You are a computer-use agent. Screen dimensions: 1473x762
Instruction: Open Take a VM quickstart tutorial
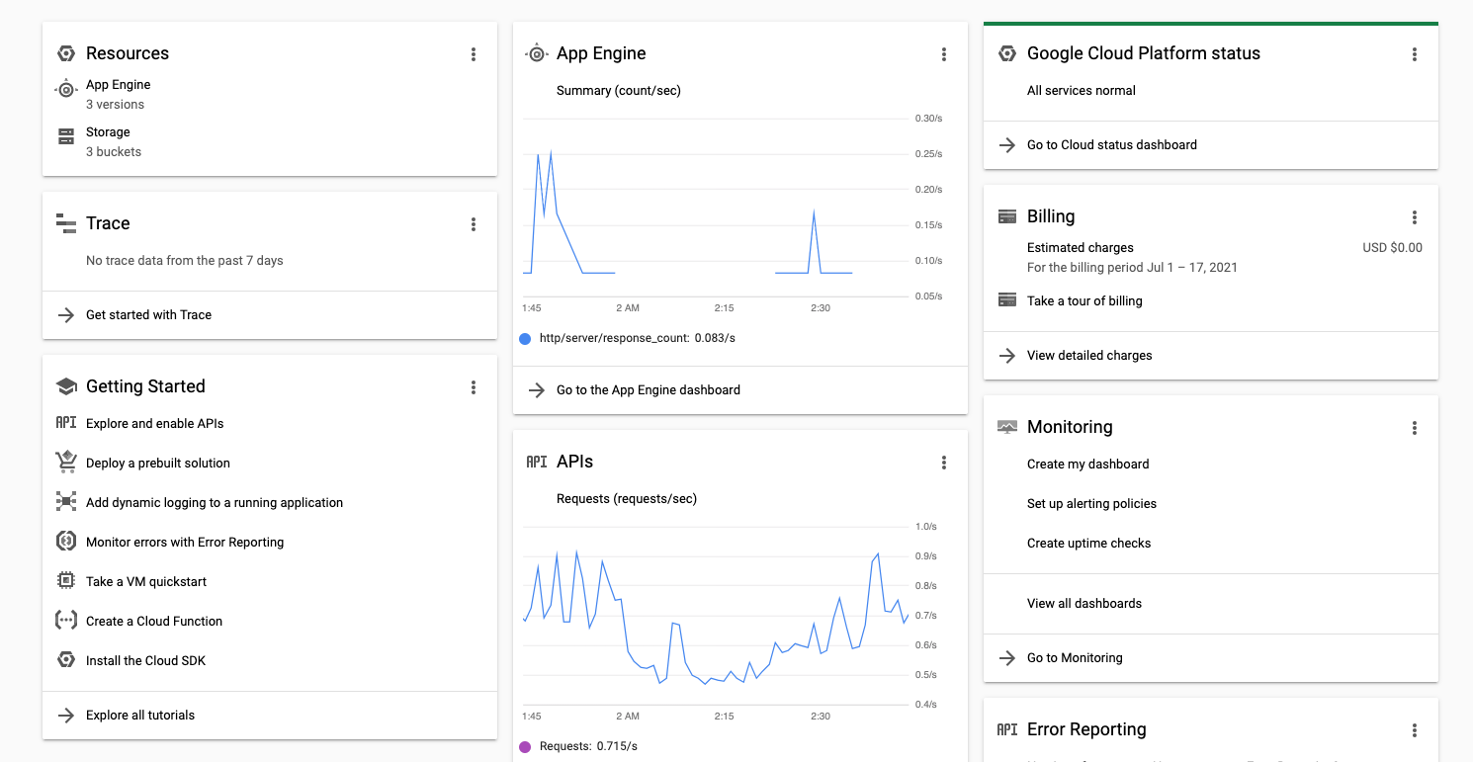pos(146,581)
